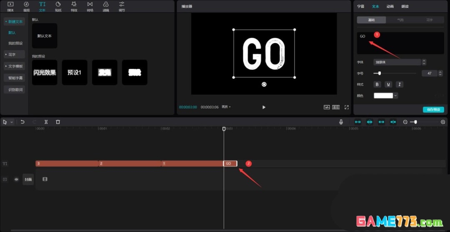The image size is (450, 232).
Task: Open the 特效 effects panel
Action: [74, 6]
